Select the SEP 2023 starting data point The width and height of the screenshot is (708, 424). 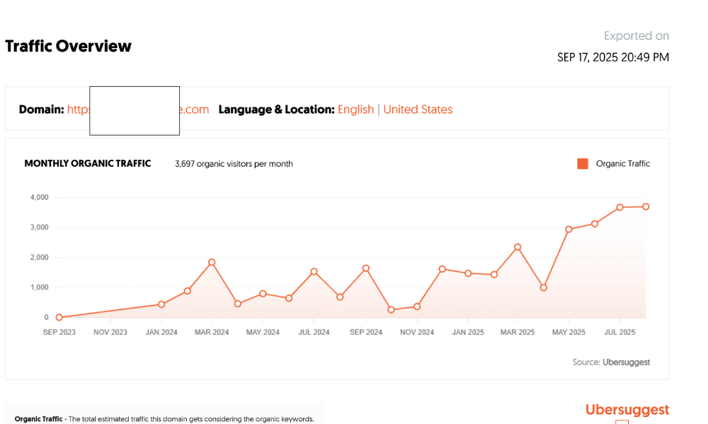(x=59, y=317)
